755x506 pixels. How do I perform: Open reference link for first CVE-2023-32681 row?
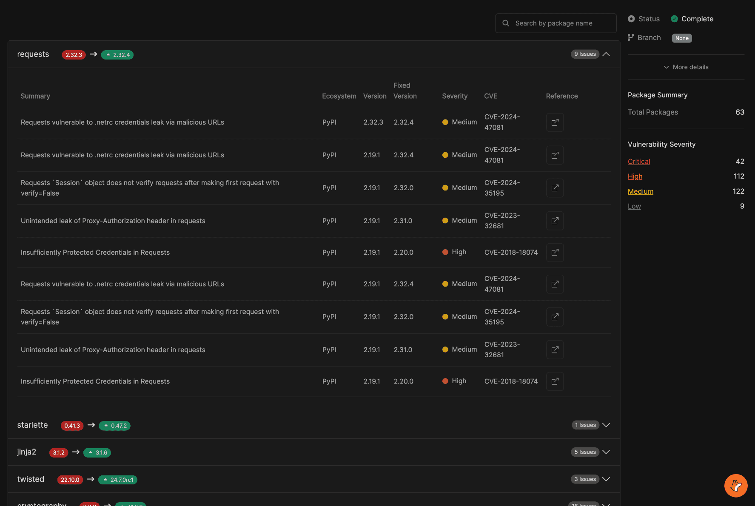coord(555,221)
